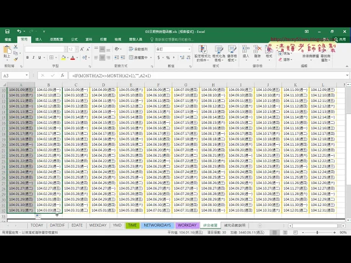Open Conditional Formatting (設定格式化的條件)
351x263 pixels.
click(202, 54)
